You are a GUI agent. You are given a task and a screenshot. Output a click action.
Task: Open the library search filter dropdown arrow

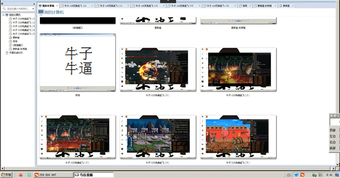[x=33, y=9]
